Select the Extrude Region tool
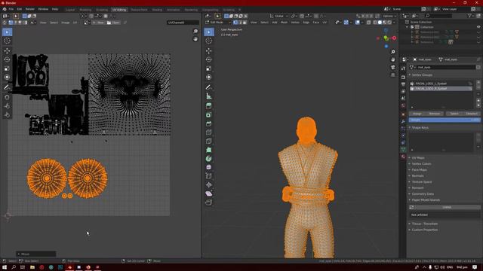This screenshot has height=271, width=483. 209,106
